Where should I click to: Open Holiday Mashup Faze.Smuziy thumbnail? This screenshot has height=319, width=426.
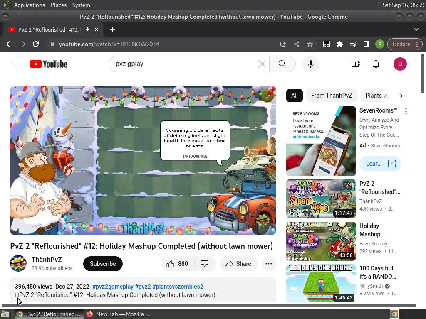point(321,241)
